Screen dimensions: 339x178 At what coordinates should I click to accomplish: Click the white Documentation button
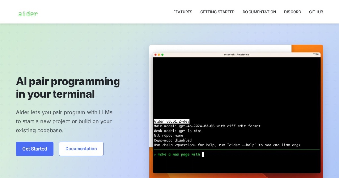click(81, 149)
